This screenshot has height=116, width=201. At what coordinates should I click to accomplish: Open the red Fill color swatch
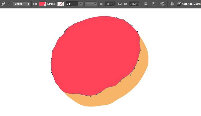coord(42,4)
